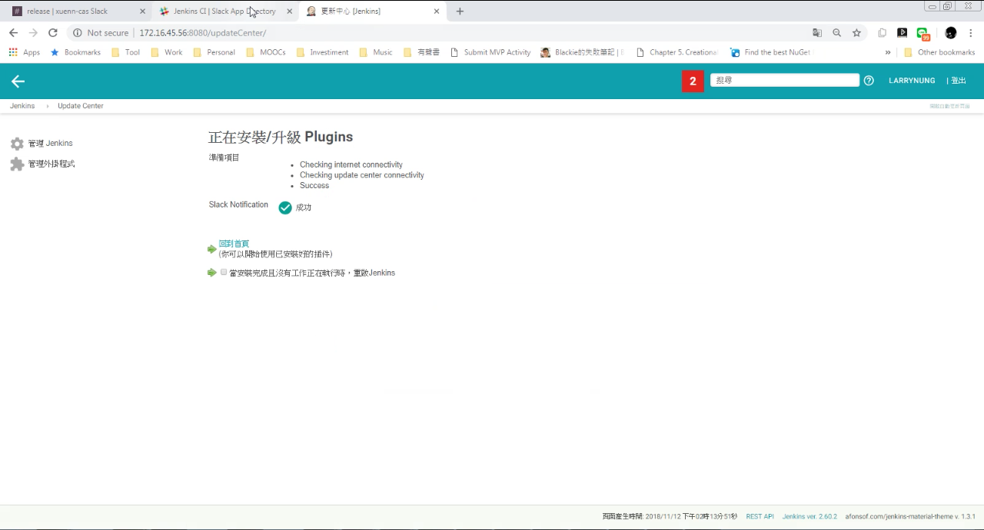Open Chapter 5. Creational bookmark
Image resolution: width=984 pixels, height=530 pixels.
(676, 52)
